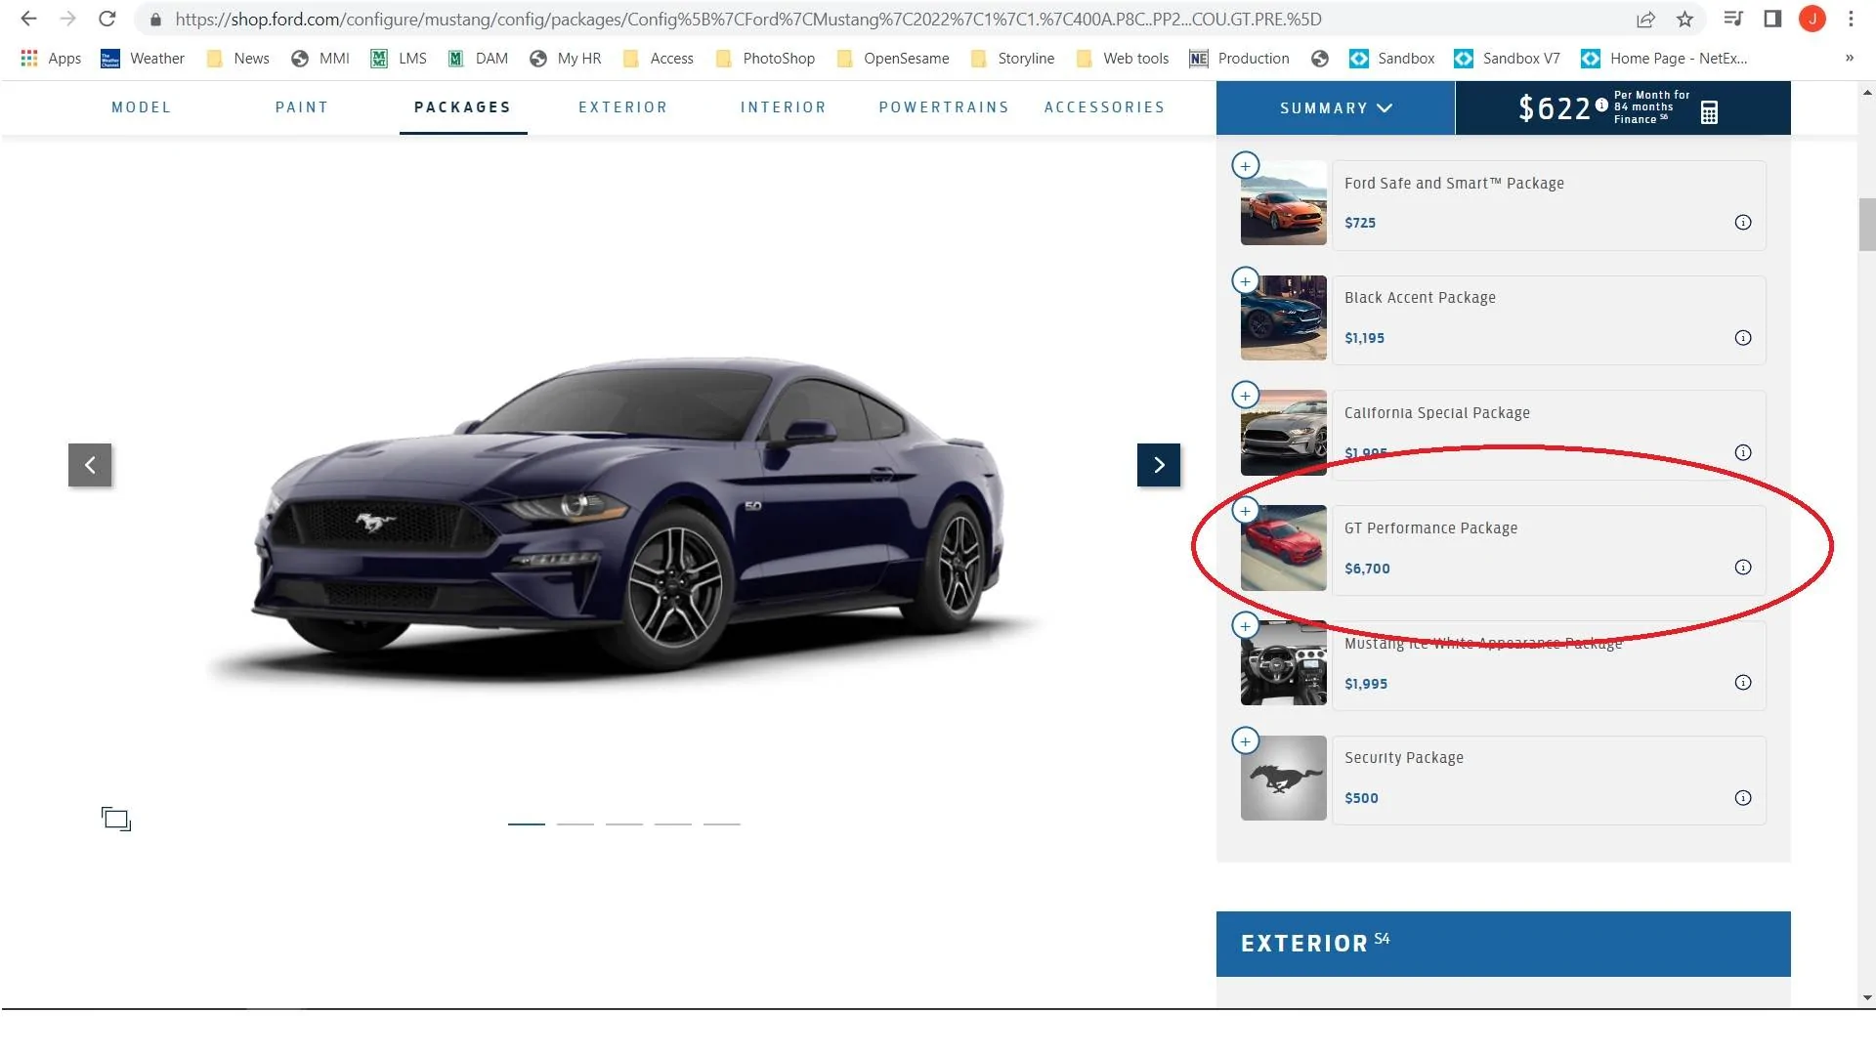Add the Black Accent Package
The image size is (1876, 1055).
point(1245,281)
